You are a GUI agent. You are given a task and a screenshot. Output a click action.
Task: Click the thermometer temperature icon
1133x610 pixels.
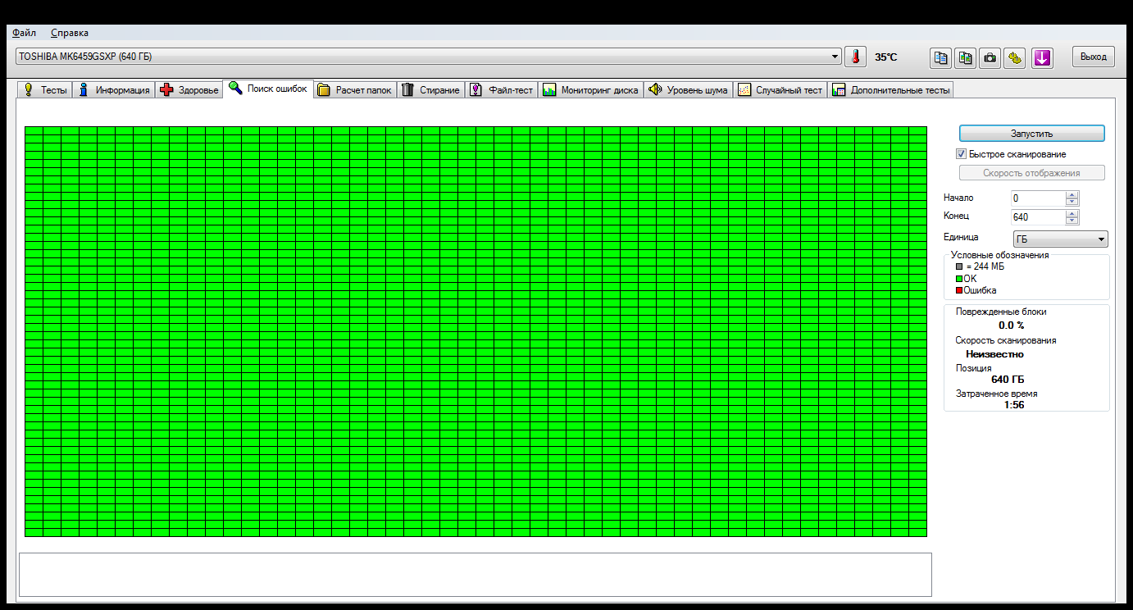click(x=855, y=57)
